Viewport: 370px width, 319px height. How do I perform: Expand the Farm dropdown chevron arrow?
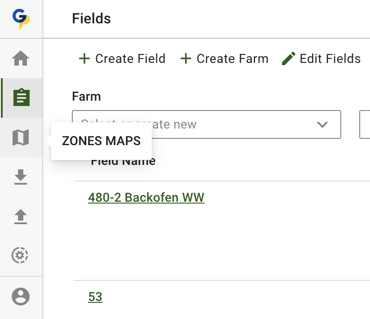point(322,124)
